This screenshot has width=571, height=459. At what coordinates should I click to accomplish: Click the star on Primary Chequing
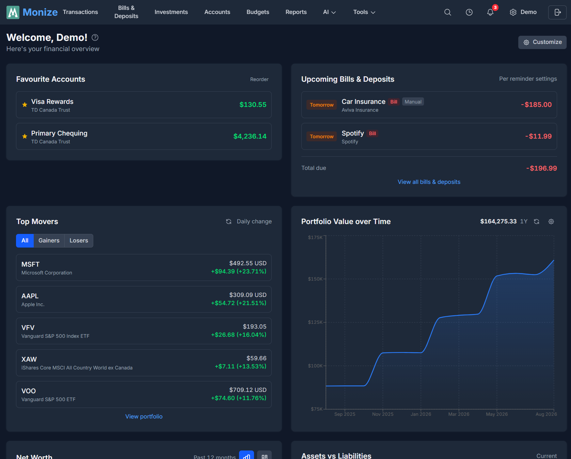coord(25,137)
